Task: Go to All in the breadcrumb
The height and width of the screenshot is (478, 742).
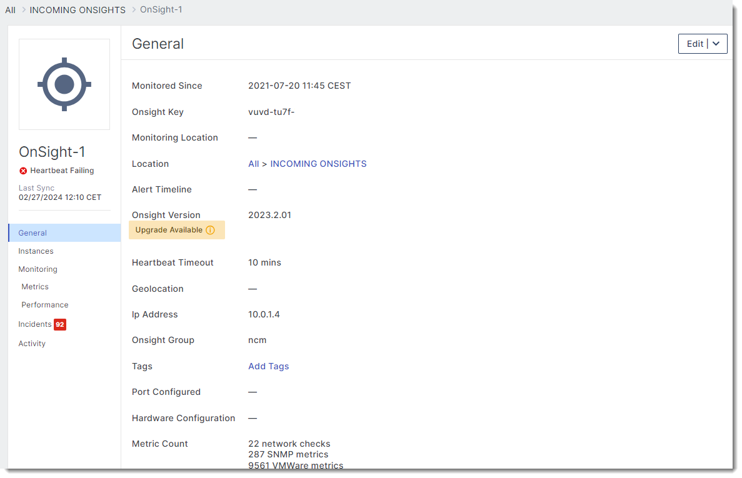Action: tap(11, 10)
